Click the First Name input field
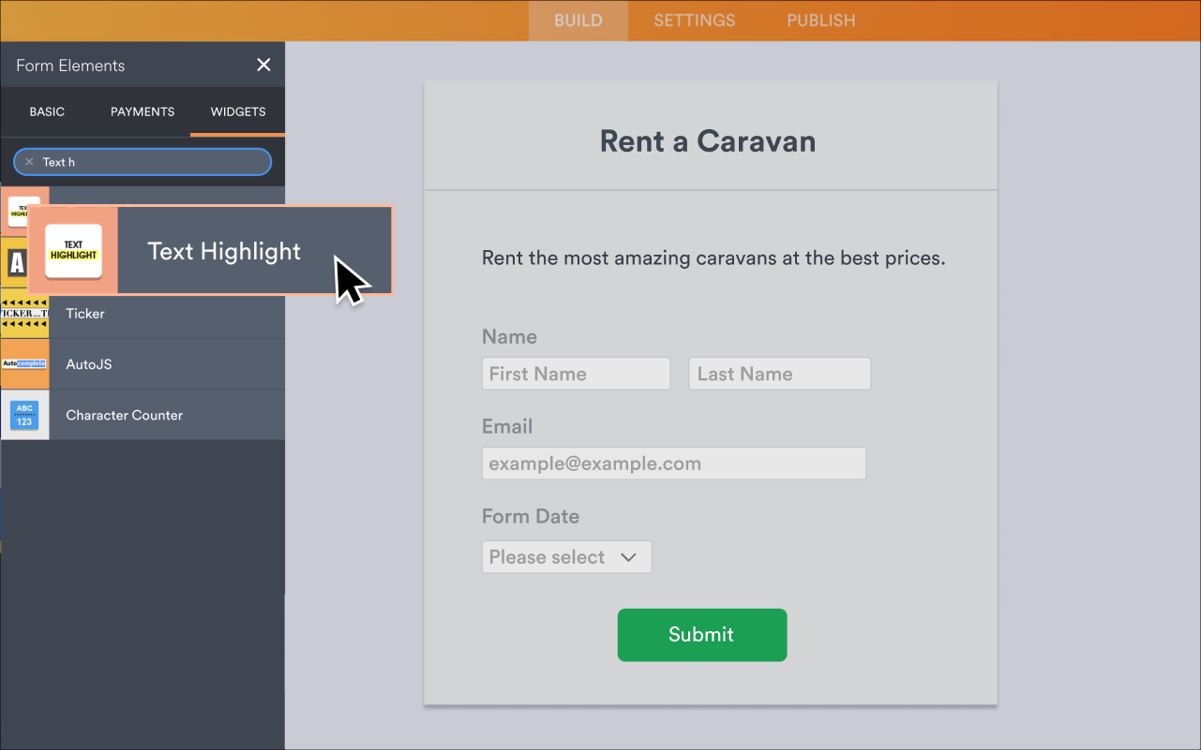Viewport: 1201px width, 750px height. (x=575, y=373)
